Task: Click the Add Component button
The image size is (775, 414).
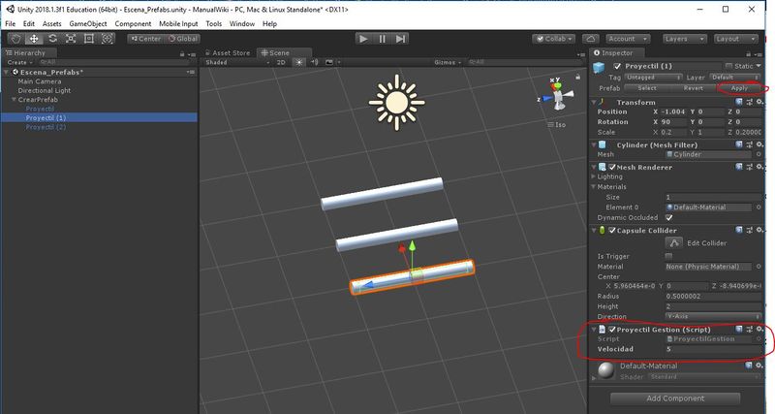Action: pos(675,398)
